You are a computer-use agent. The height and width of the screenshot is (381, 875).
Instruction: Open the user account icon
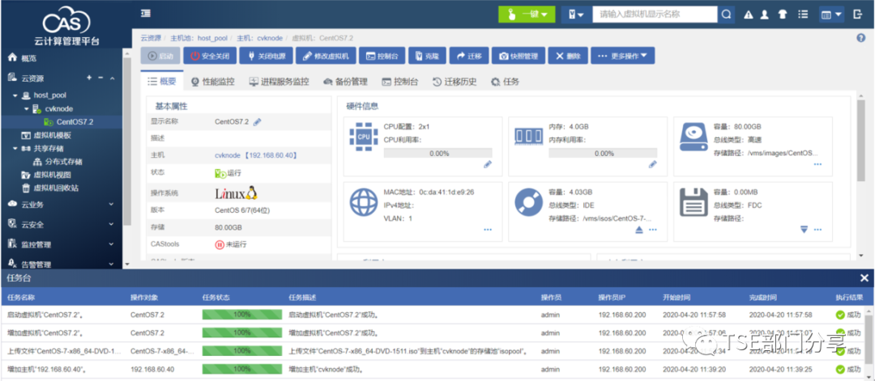(765, 15)
